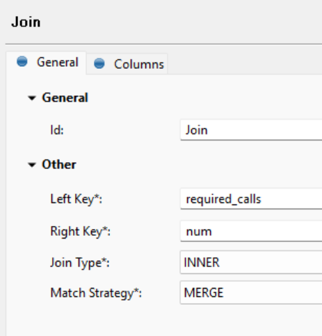322x336 pixels.
Task: Click the Right Key label
Action: pyautogui.click(x=81, y=232)
